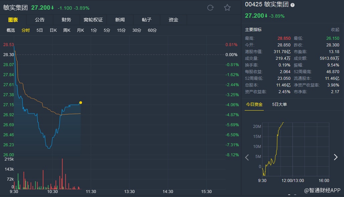This screenshot has height=197, width=344.
Task: Go to next chart with right arrow
Action: coord(336,157)
